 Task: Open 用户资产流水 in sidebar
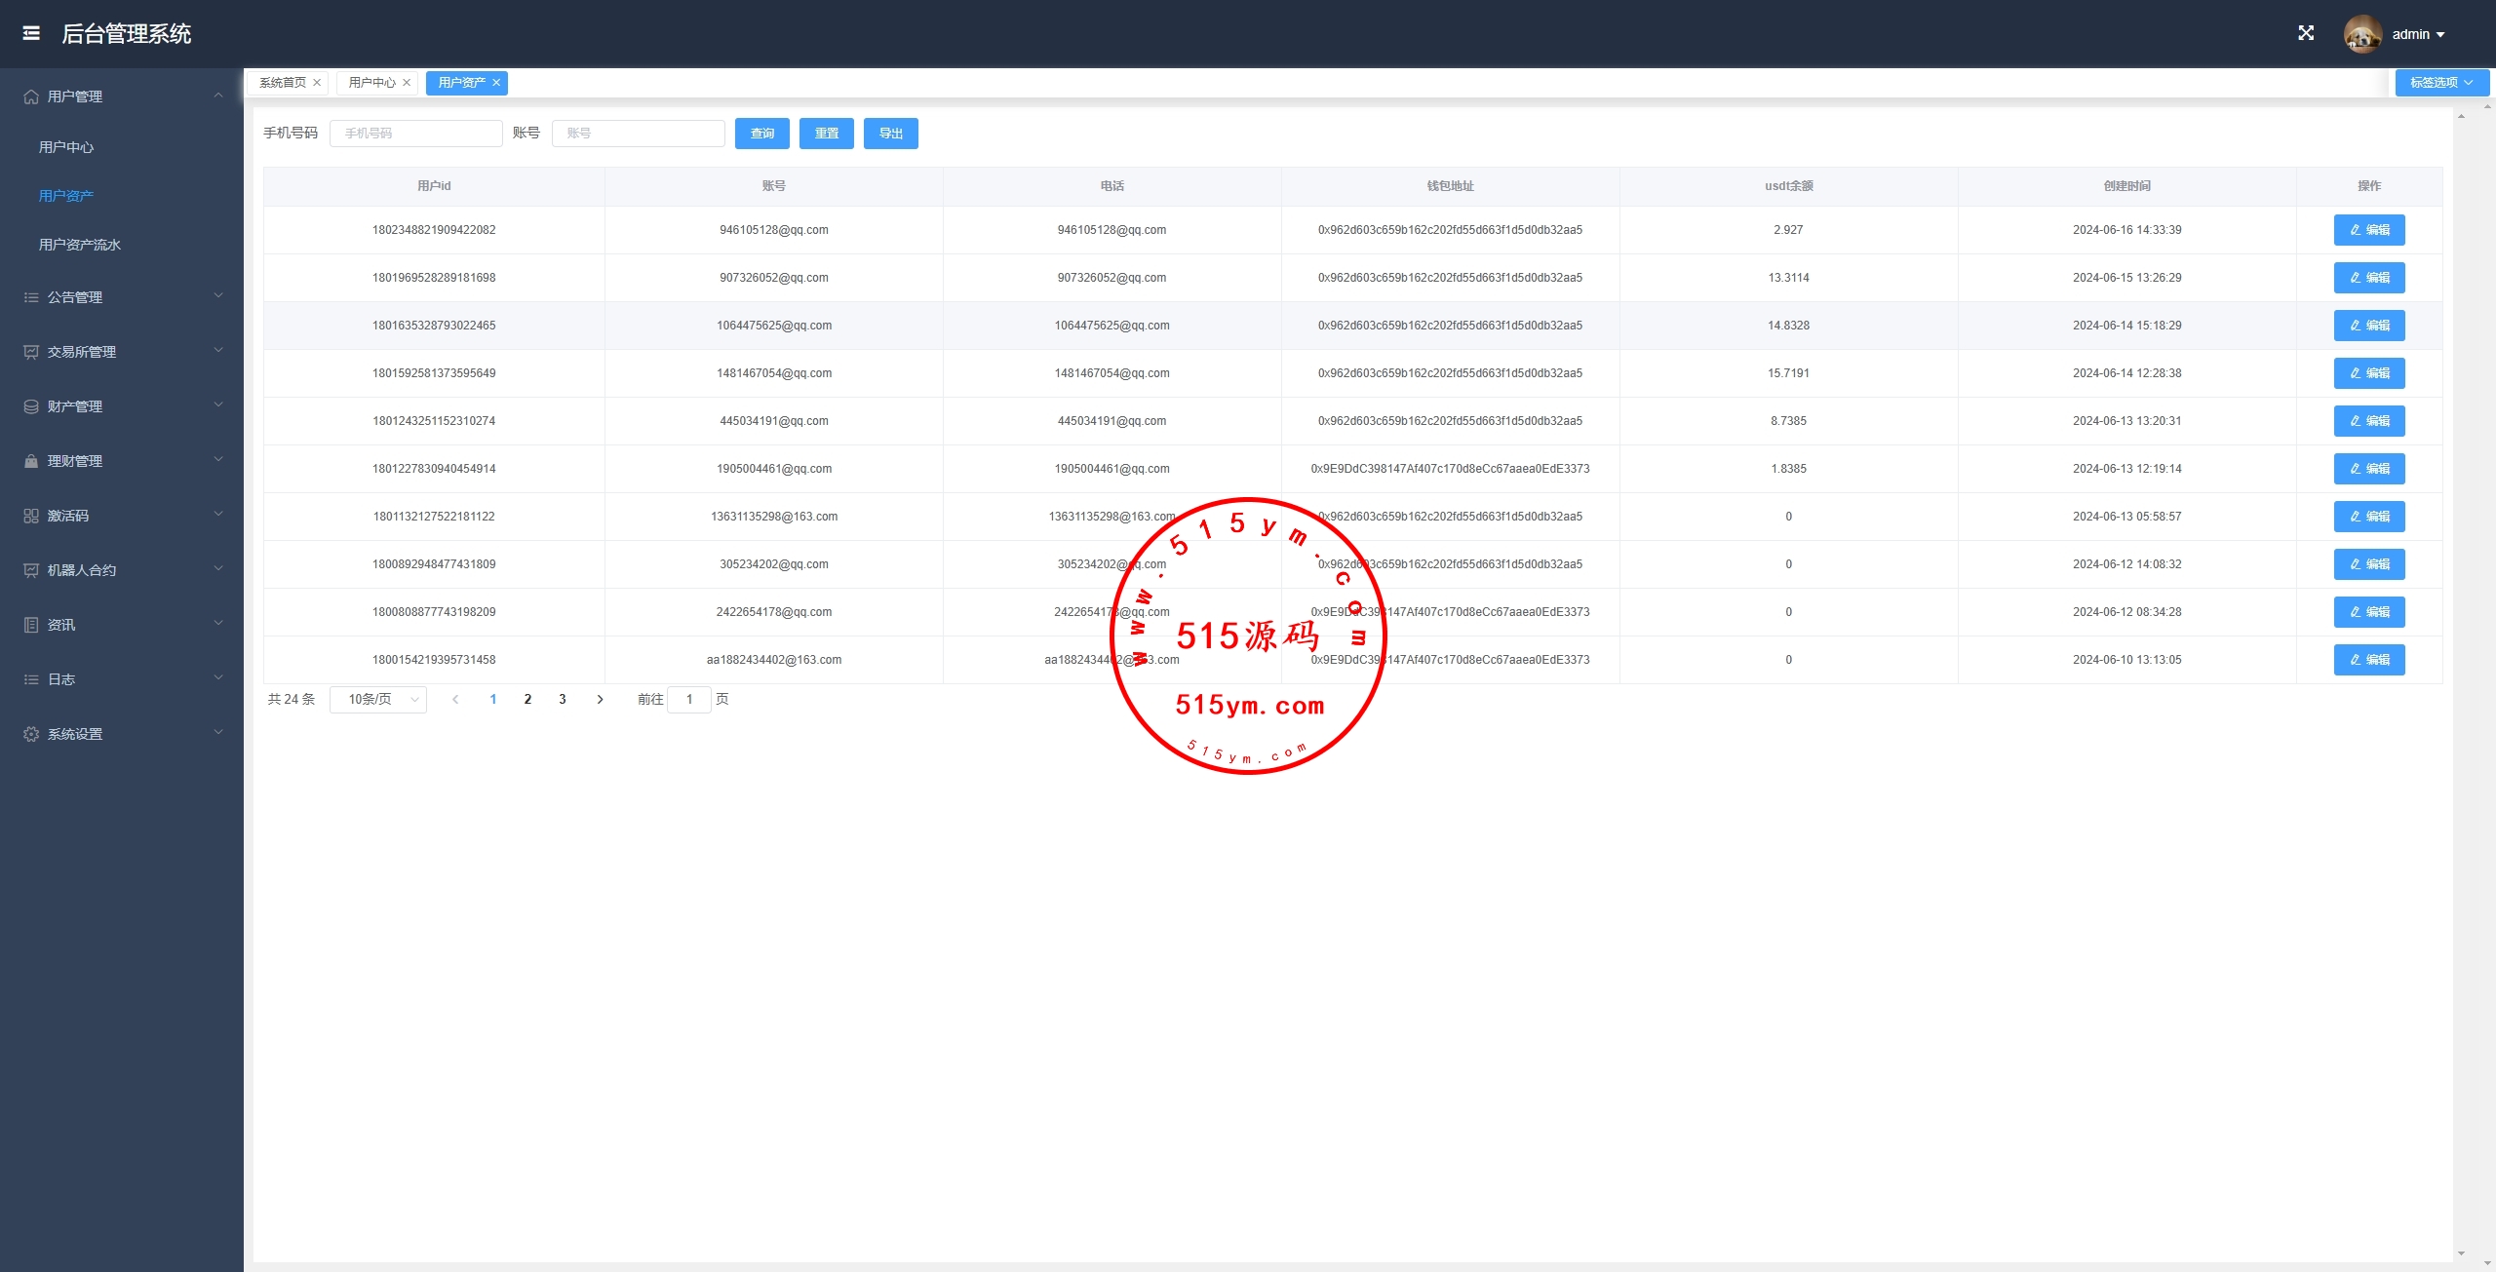[x=80, y=245]
